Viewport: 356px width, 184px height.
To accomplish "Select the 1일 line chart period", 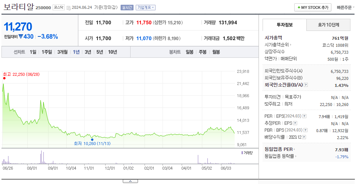I will point(33,52).
